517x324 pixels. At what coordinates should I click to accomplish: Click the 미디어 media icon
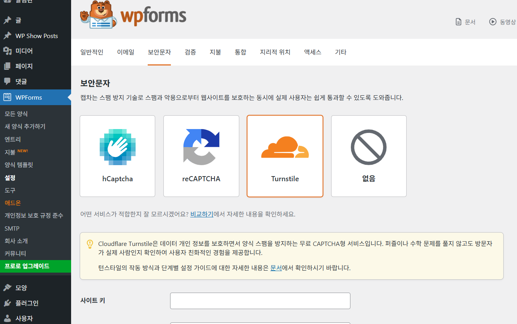(x=7, y=51)
